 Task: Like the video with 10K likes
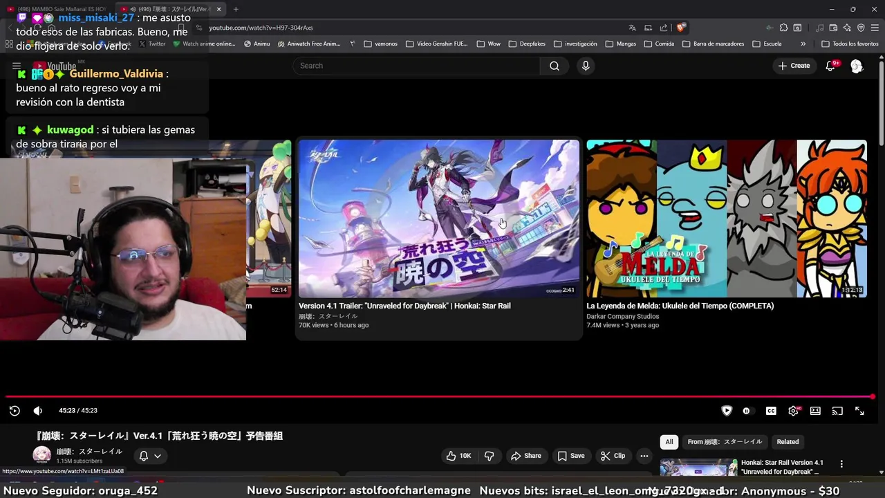pos(459,456)
